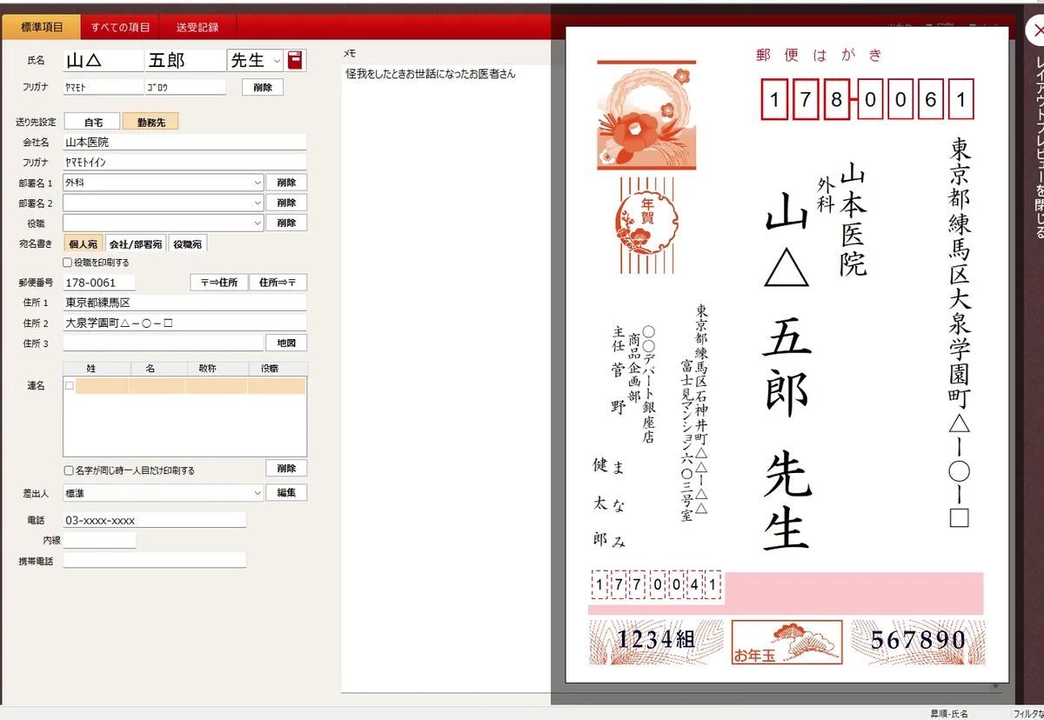Click 編集 beside the 差出人 dropdown
Viewport: 1044px width, 720px height.
pyautogui.click(x=286, y=493)
